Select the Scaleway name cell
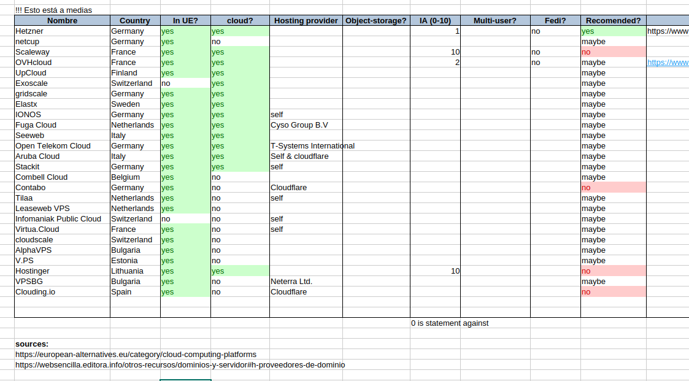The image size is (689, 381). [x=62, y=52]
